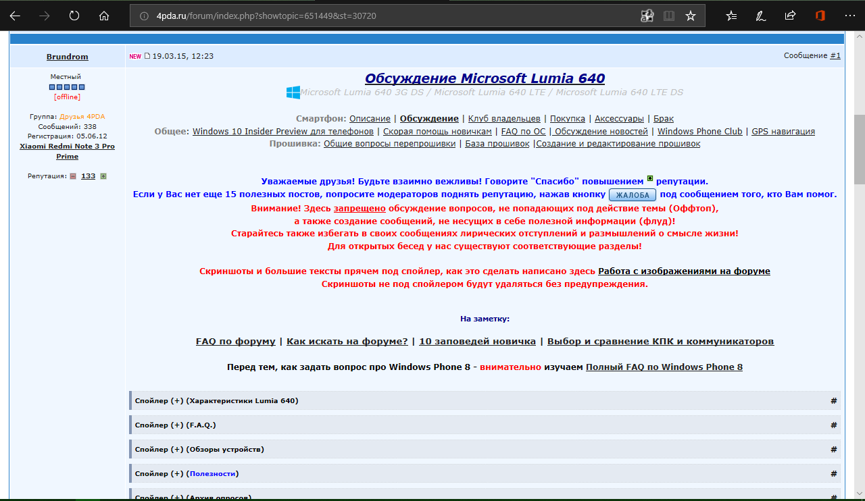Open the GPS навигация link

tap(783, 131)
